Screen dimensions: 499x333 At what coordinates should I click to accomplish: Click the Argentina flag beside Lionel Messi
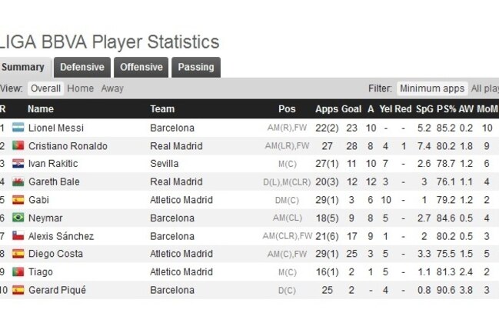pyautogui.click(x=18, y=128)
